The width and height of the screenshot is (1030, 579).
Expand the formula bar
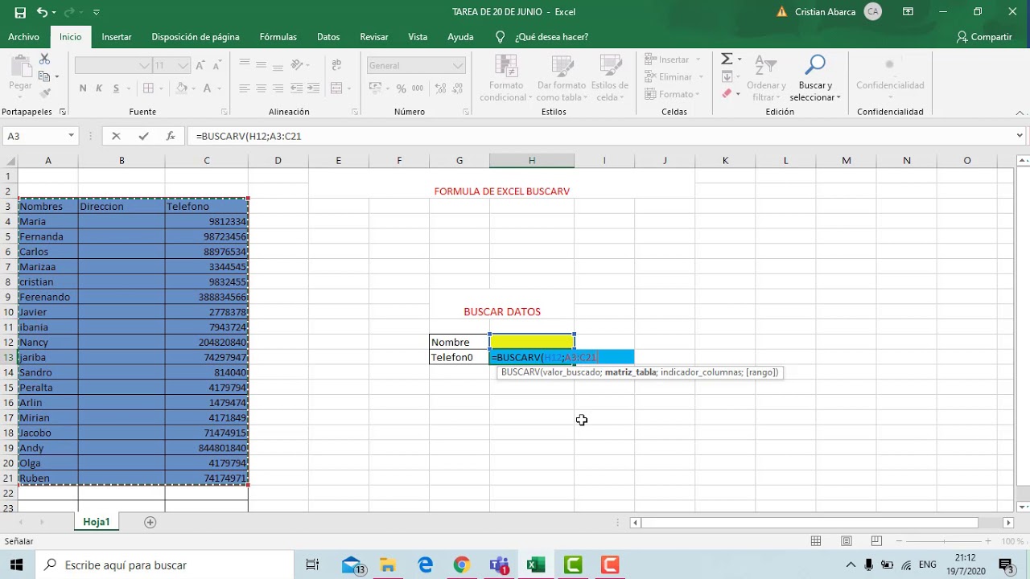pyautogui.click(x=1020, y=136)
